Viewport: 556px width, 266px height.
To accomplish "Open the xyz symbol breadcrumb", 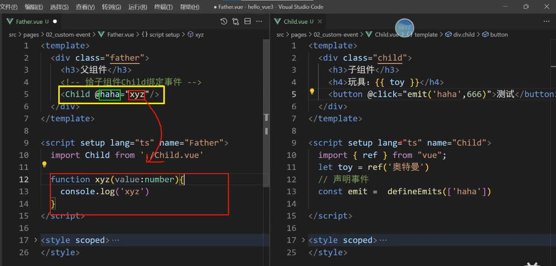I will point(195,35).
